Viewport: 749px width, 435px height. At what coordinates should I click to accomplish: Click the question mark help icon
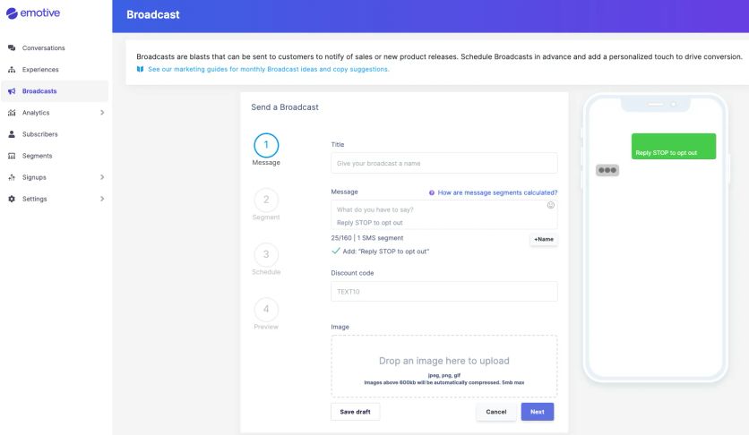coord(431,192)
